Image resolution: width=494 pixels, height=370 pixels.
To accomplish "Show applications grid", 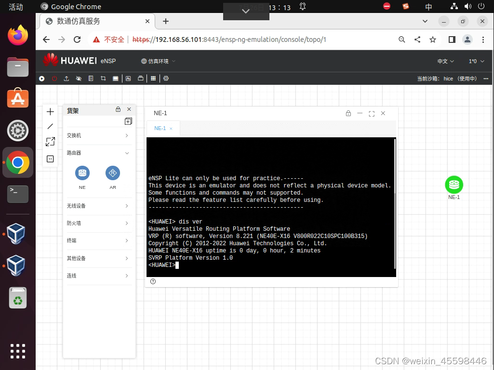I will tap(18, 351).
